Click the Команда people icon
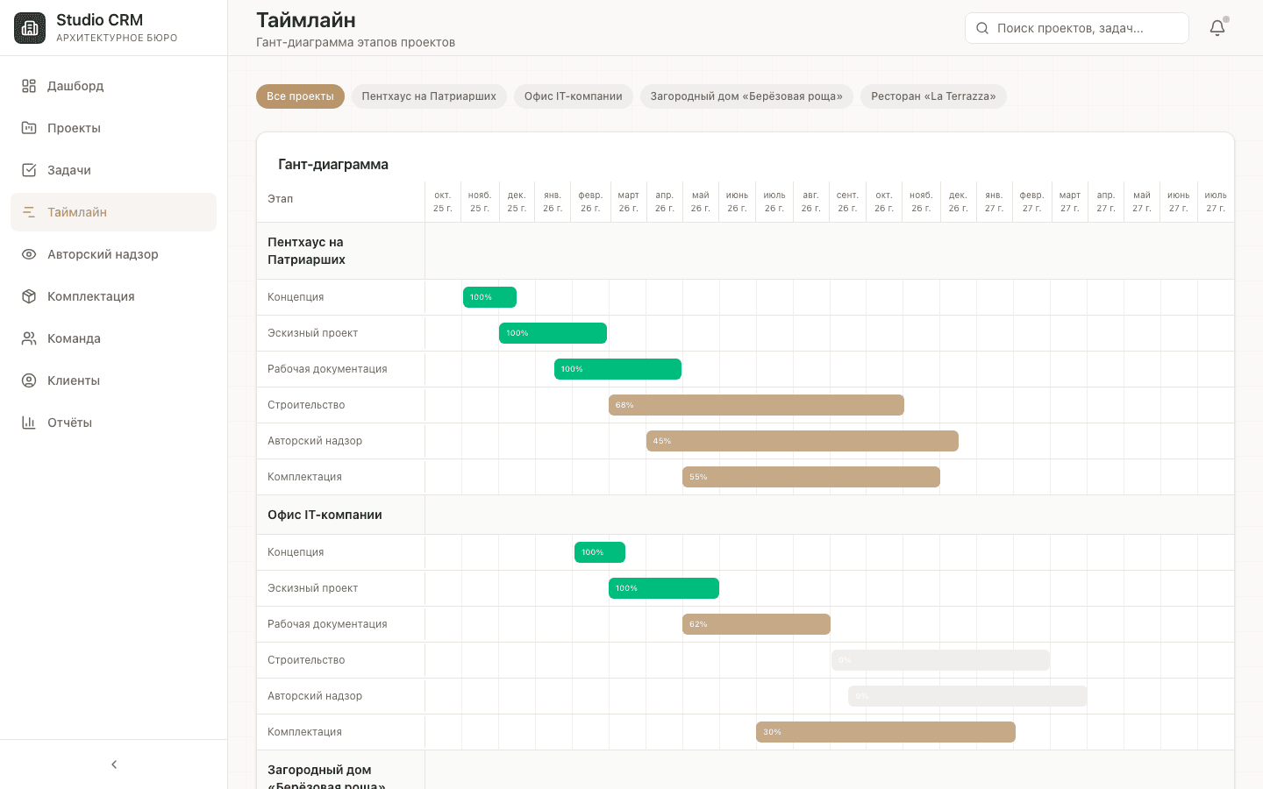Image resolution: width=1263 pixels, height=789 pixels. coord(29,338)
